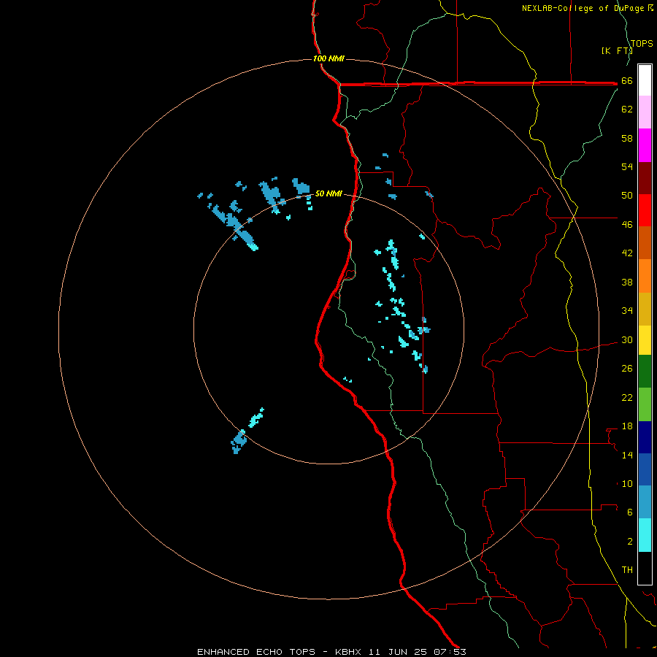The width and height of the screenshot is (657, 657).
Task: Click the bright orange legend swatch
Action: 645,276
